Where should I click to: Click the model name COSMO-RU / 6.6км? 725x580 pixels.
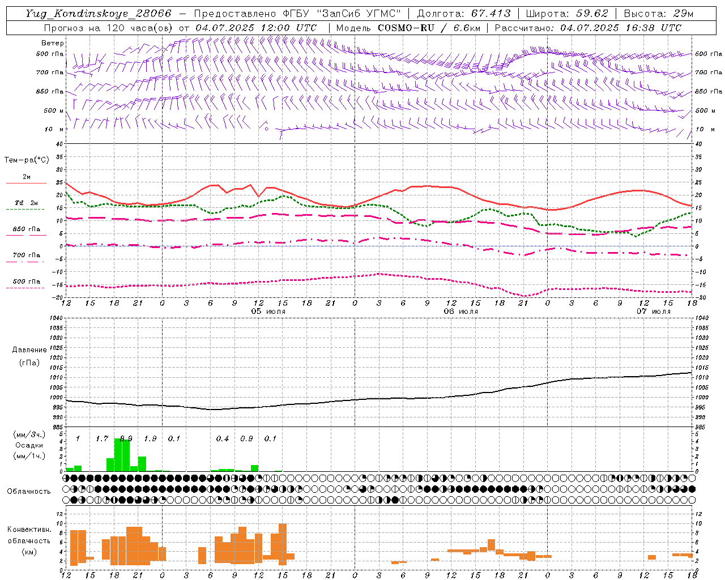[429, 28]
